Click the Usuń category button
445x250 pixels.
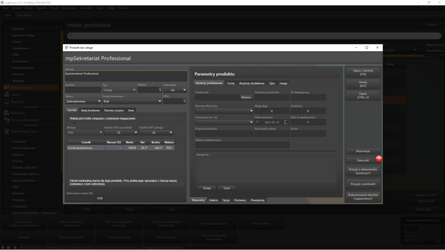tap(227, 188)
